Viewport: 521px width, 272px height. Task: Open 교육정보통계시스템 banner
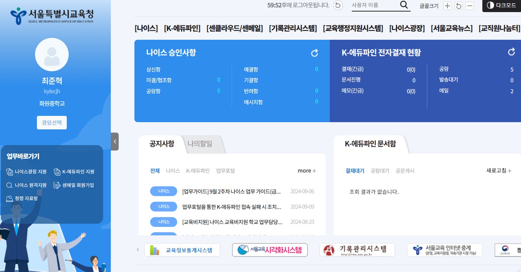coord(182,250)
